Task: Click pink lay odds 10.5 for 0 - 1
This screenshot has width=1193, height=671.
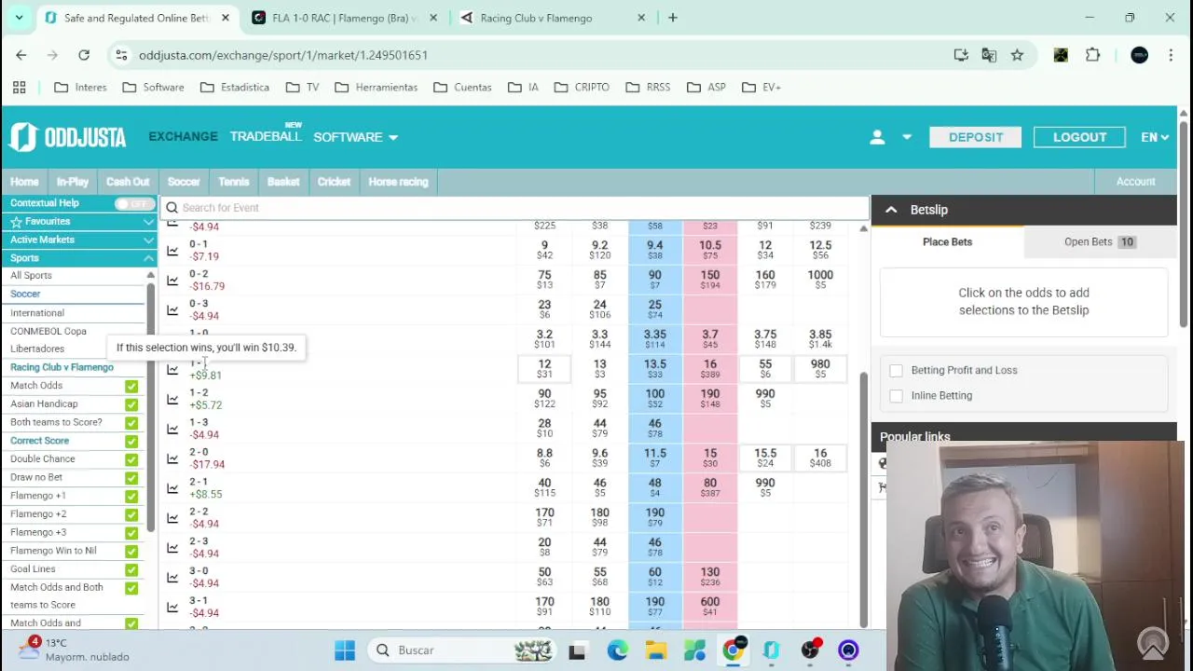Action: click(710, 250)
